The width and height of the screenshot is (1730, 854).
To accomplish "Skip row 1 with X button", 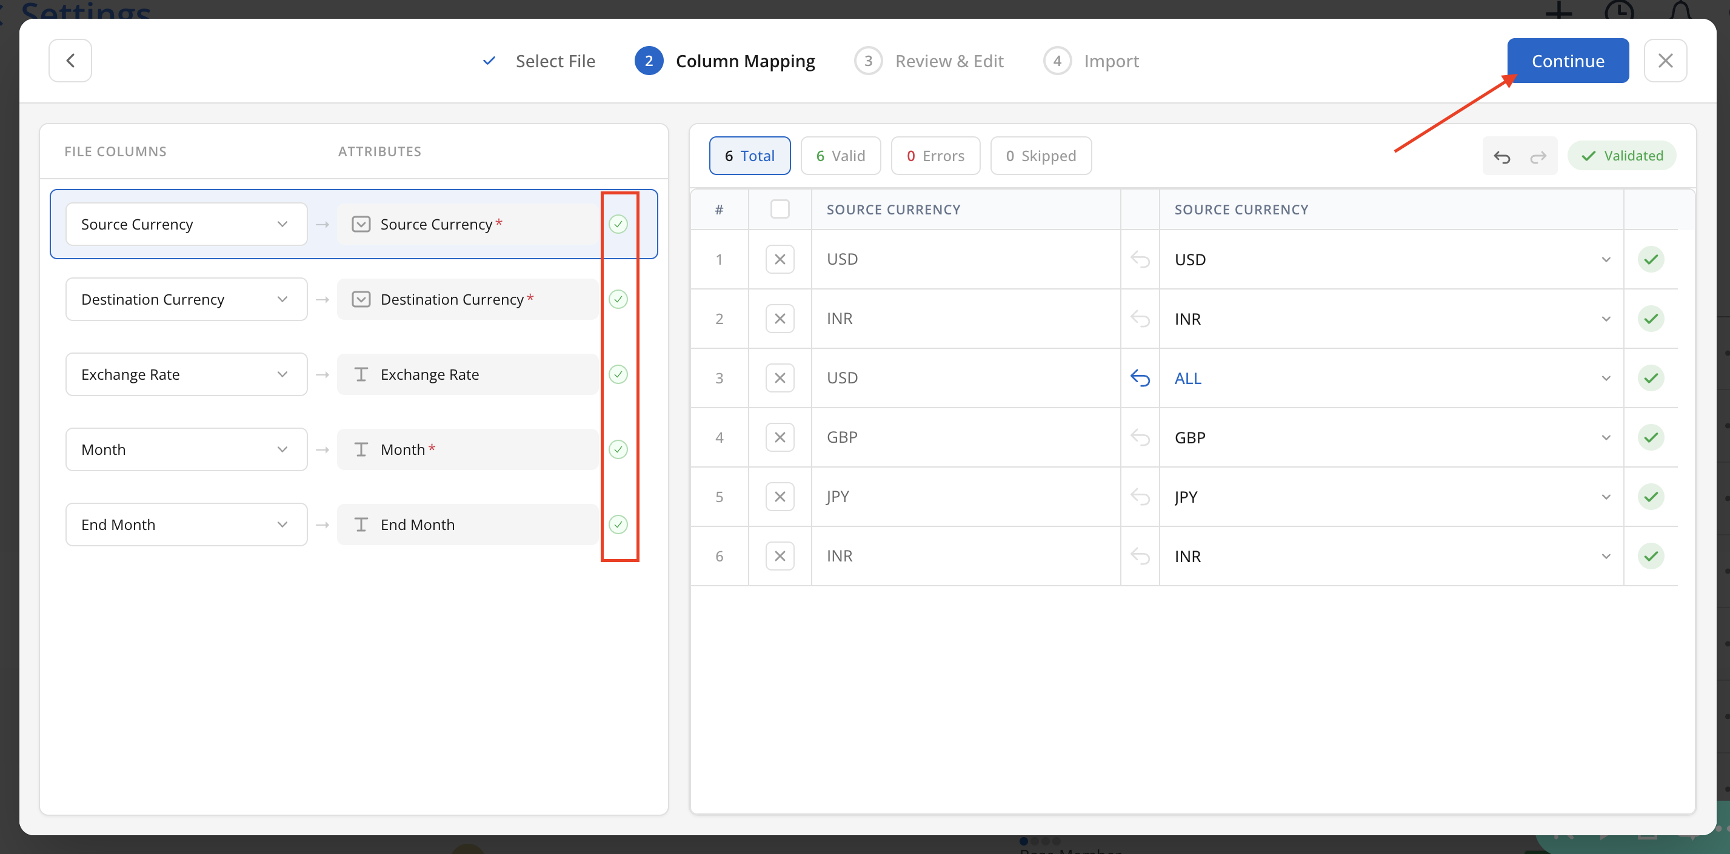I will (779, 260).
